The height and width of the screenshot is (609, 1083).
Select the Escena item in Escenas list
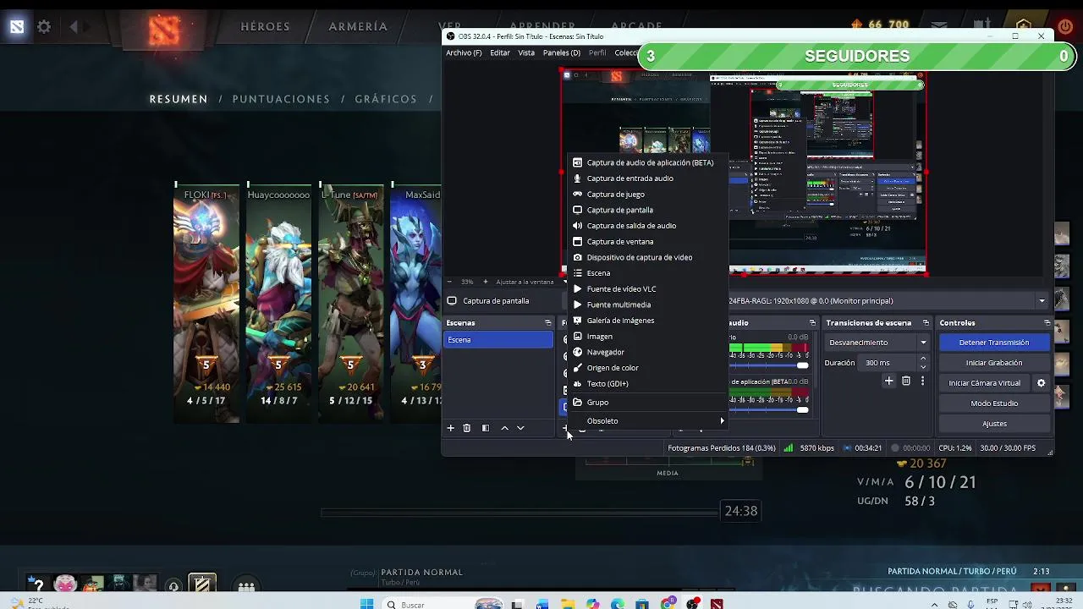499,340
